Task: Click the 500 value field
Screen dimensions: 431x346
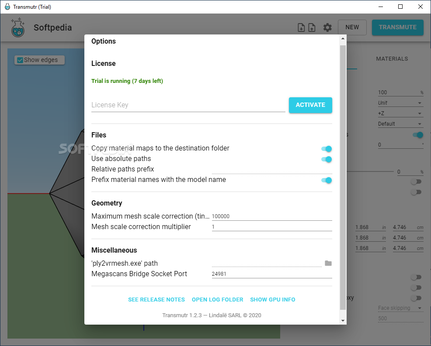Action: [x=400, y=319]
